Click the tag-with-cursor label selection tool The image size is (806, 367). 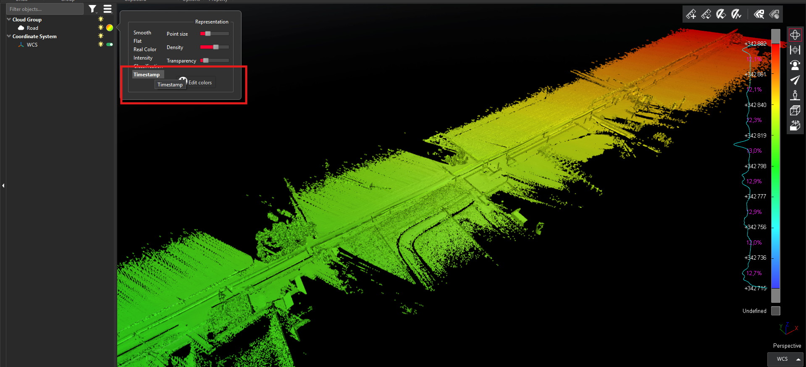point(759,14)
